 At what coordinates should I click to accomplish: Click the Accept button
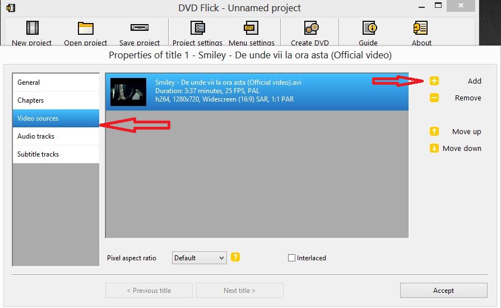(443, 291)
